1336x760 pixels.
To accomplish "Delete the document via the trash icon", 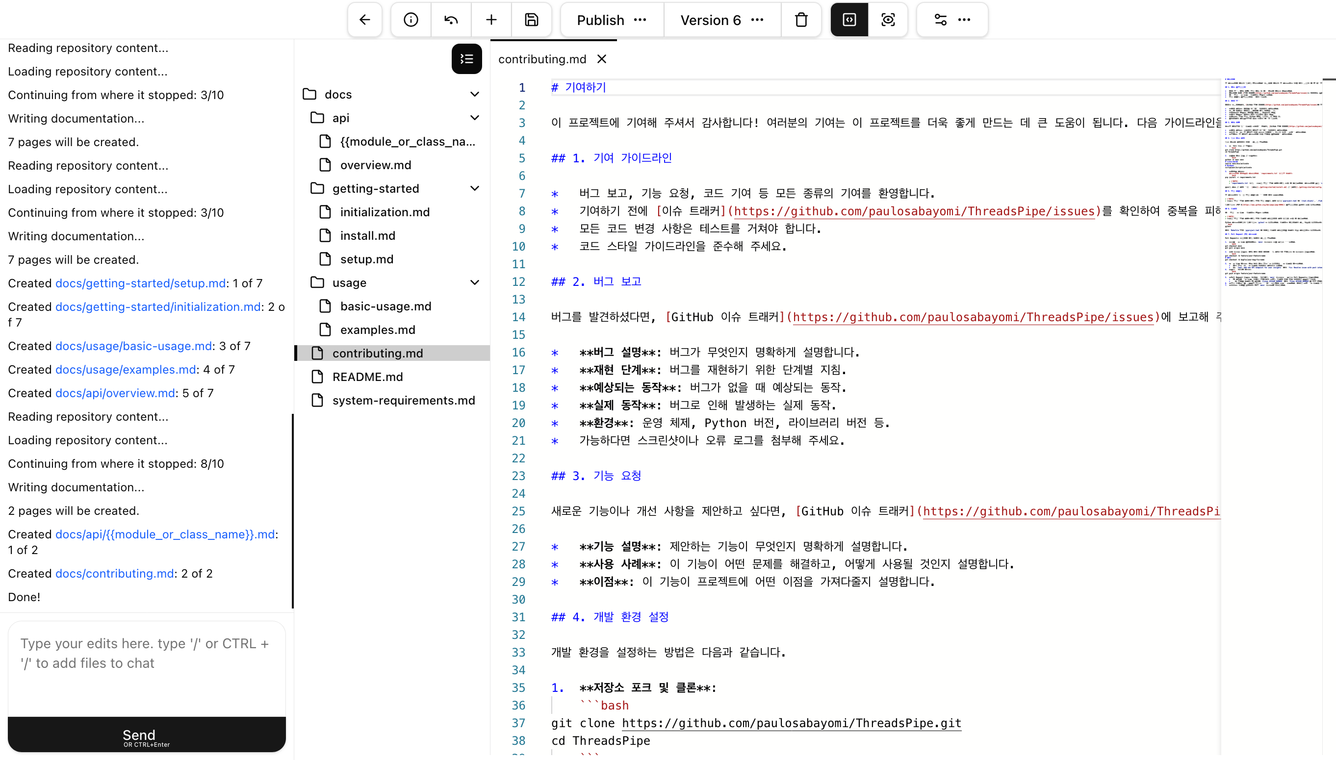I will [800, 19].
